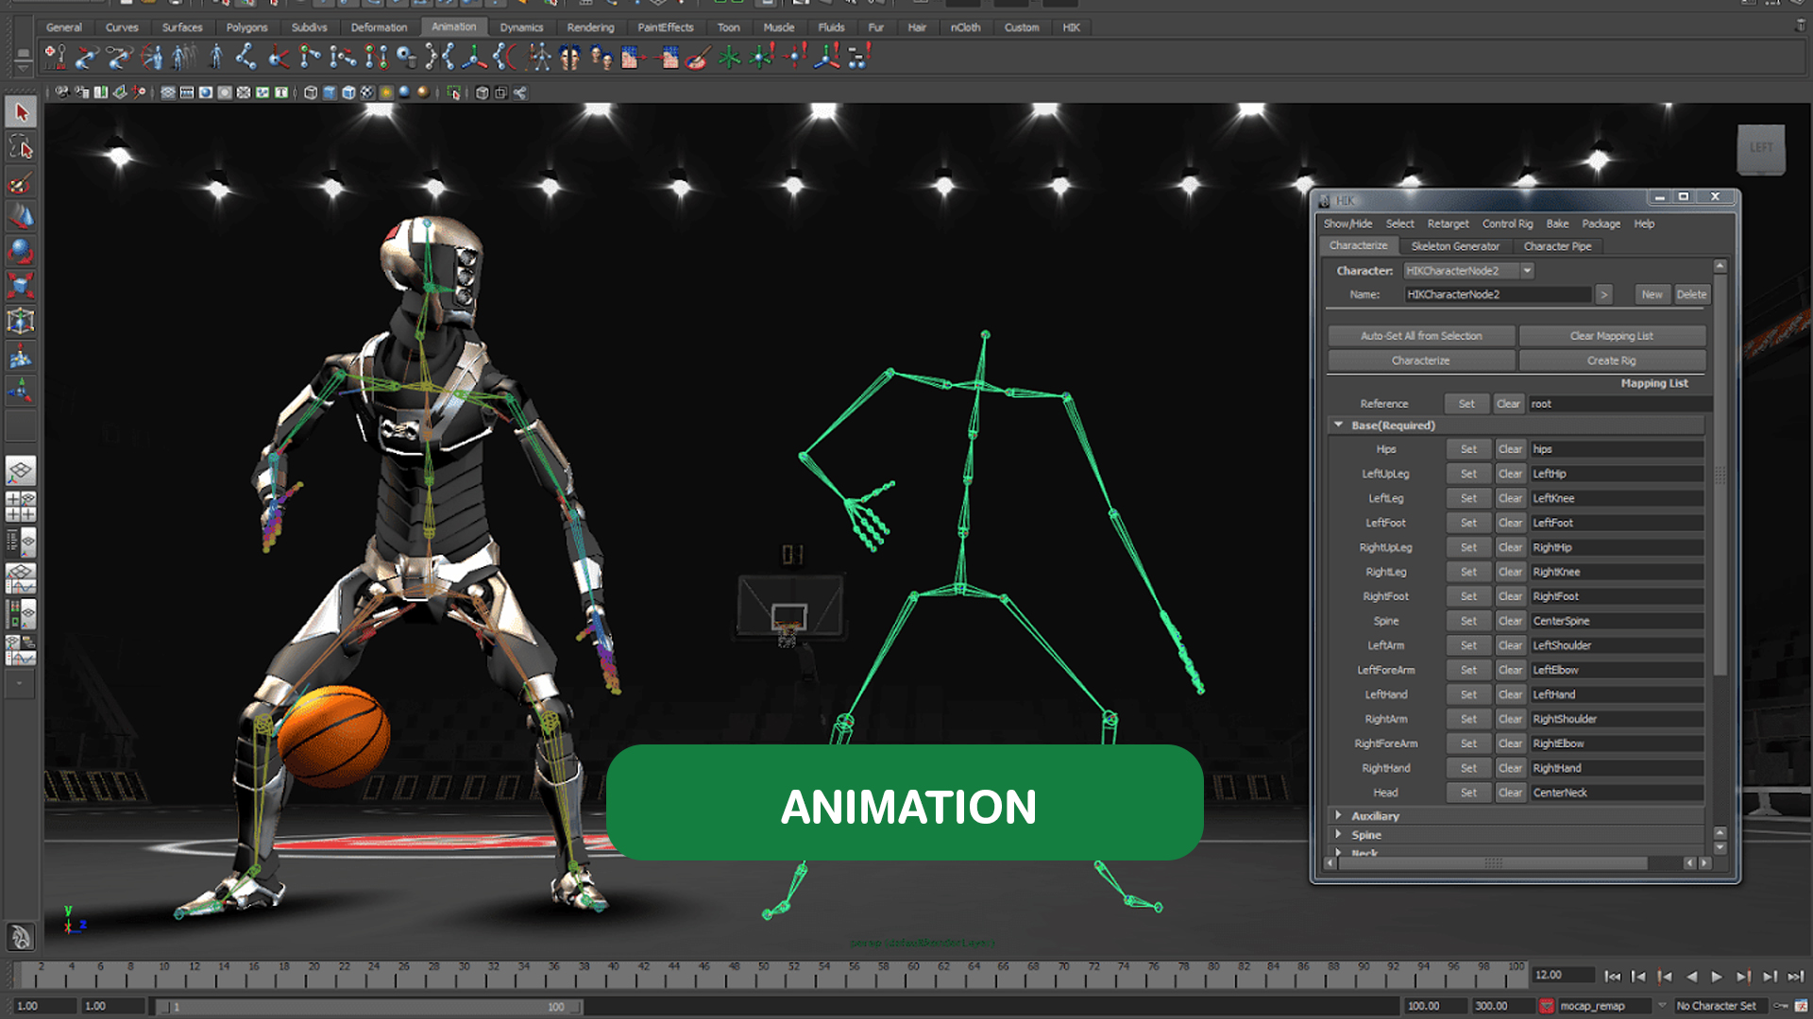Open the Retarget menu in the HIK window
1813x1019 pixels.
[x=1448, y=224]
